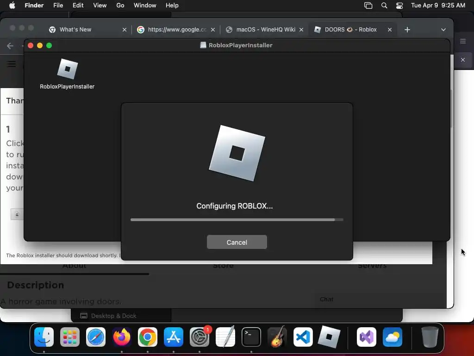Close the google.com tab
474x356 pixels.
point(213,30)
